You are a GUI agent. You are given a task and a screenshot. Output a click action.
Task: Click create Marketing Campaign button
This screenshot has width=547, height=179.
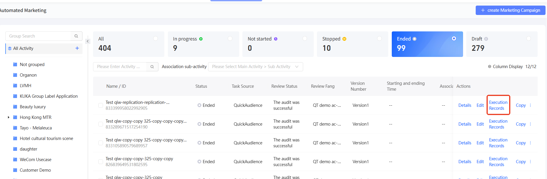510,10
